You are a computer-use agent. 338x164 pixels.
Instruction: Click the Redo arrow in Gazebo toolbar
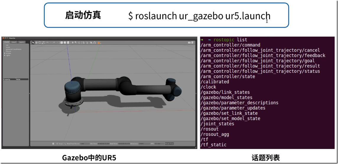[54, 43]
